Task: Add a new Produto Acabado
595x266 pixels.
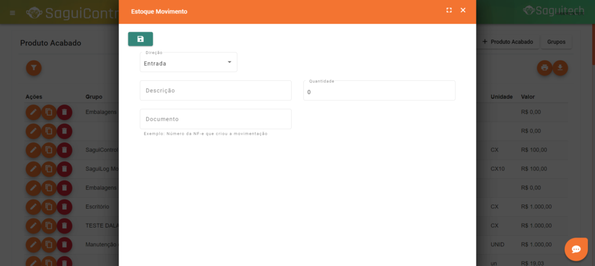Action: click(x=507, y=42)
